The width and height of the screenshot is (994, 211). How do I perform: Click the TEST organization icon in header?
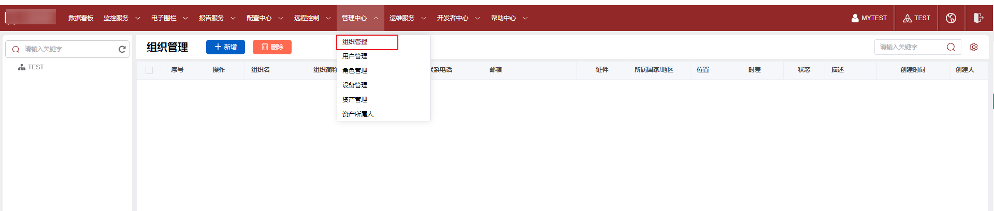(x=907, y=18)
